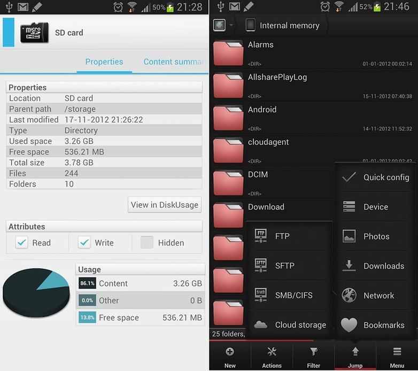Click the SFTP server icon

click(x=261, y=265)
